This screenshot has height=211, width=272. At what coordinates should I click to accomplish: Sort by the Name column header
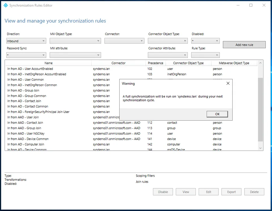(x=48, y=63)
